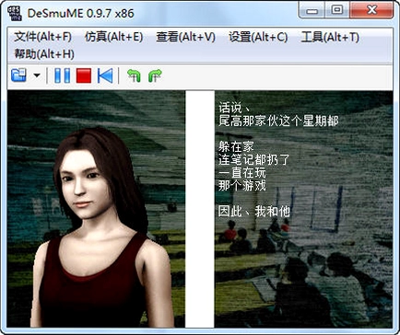400x335 pixels.
Task: Open the 设置(Alt+C) menu
Action: pyautogui.click(x=258, y=37)
